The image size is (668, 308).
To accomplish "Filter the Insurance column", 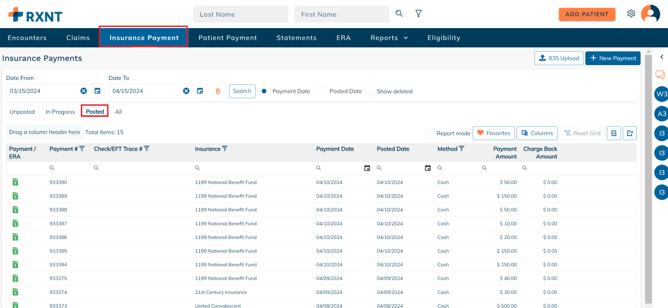I will (225, 149).
